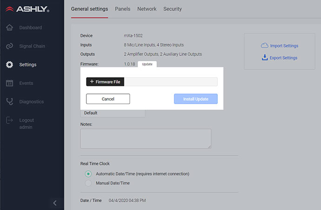Select Automatic Date/Time radio option
The height and width of the screenshot is (210, 321).
[x=88, y=174]
